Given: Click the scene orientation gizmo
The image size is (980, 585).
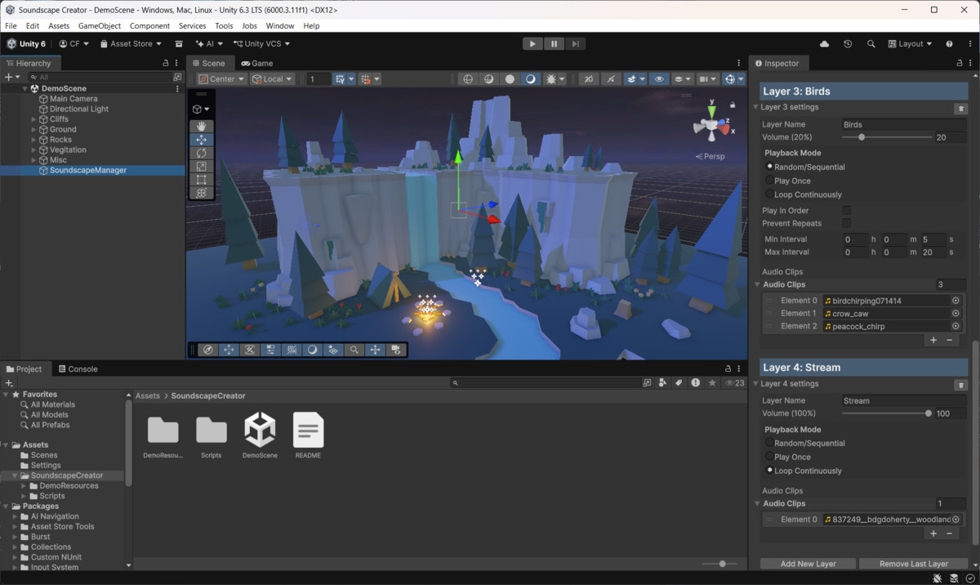Looking at the screenshot, I should click(711, 127).
